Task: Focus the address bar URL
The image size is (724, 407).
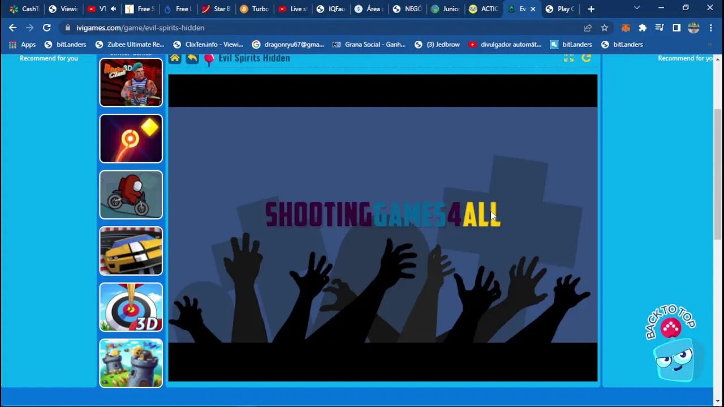Action: coord(140,28)
